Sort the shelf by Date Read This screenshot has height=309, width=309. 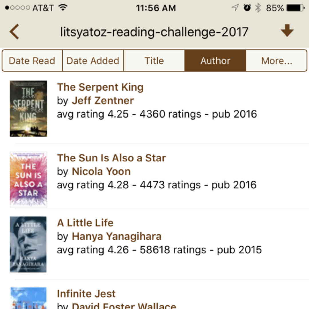point(32,61)
